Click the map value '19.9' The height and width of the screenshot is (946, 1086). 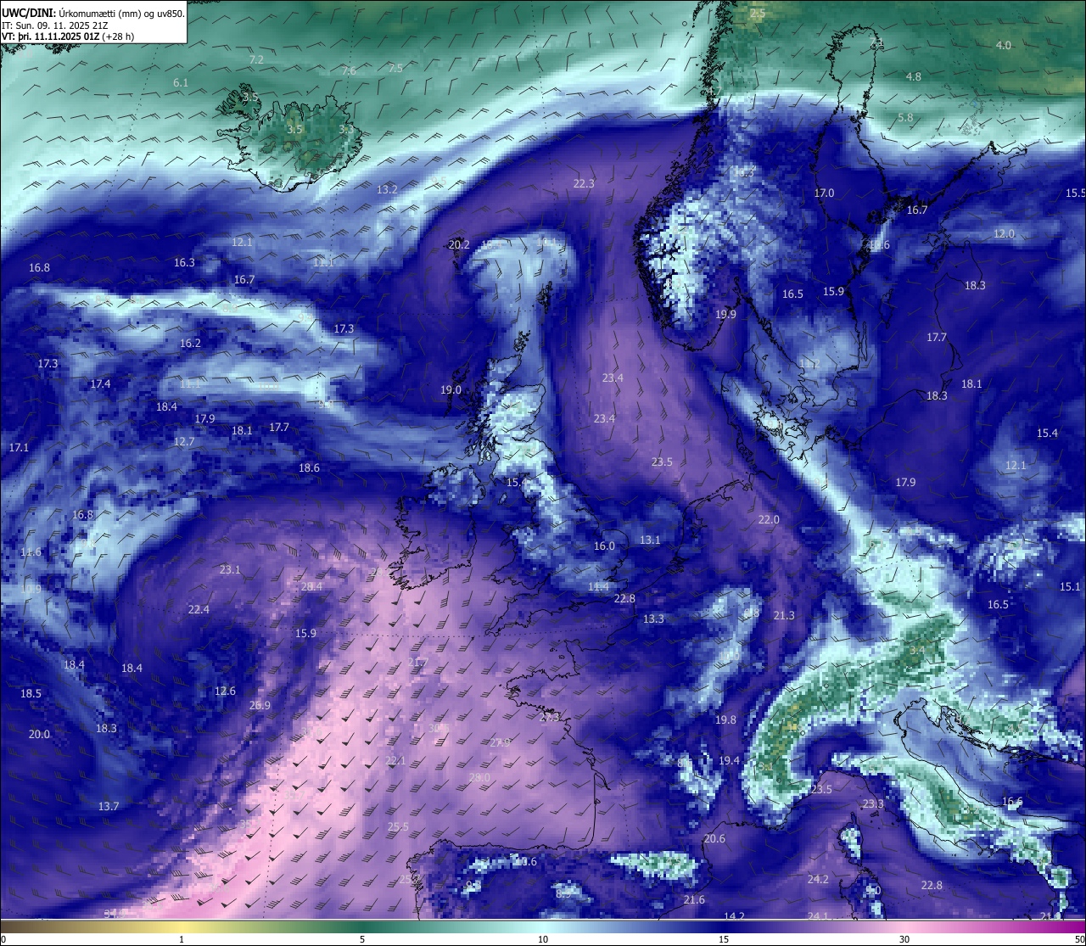[x=725, y=315]
